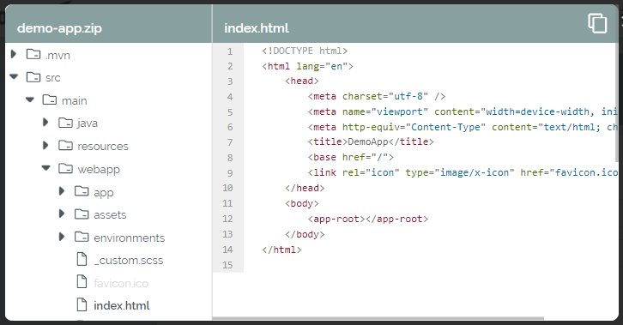Click the main folder icon
Screen dimensions: 623x325
tap(50, 99)
